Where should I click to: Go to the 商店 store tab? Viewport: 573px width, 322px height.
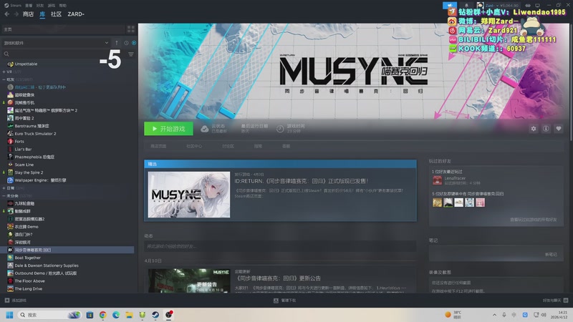[x=28, y=14]
